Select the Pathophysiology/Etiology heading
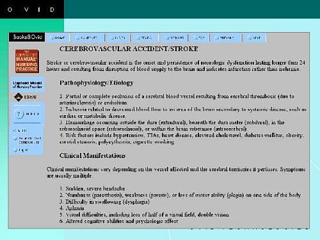The width and height of the screenshot is (320, 240). click(97, 83)
